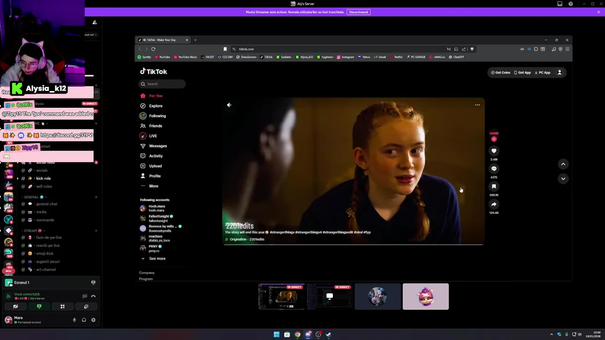Screen dimensions: 605x340
Task: Open For You feed in TikTok sidebar
Action: tap(152, 96)
